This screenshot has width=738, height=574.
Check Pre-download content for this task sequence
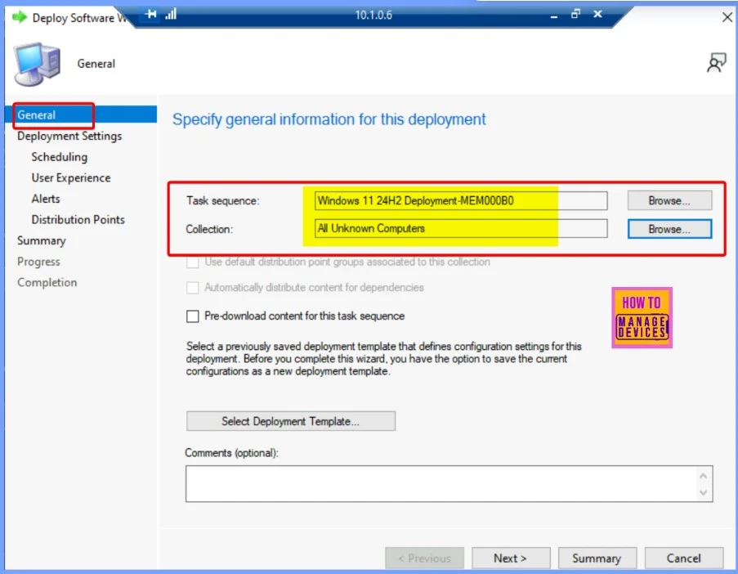point(193,316)
